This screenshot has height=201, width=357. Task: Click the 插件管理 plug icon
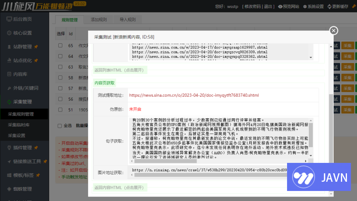(x=9, y=148)
